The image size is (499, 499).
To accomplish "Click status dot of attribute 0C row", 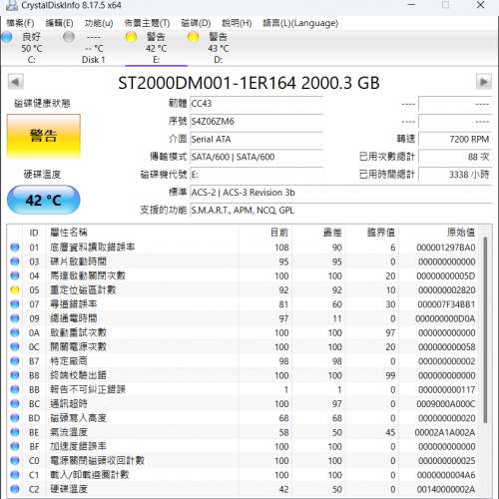I will click(x=15, y=347).
